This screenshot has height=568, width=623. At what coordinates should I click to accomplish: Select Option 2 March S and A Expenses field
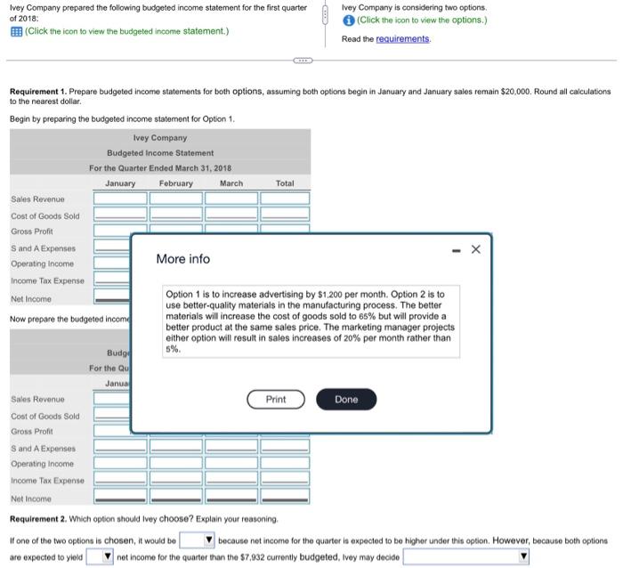point(231,446)
